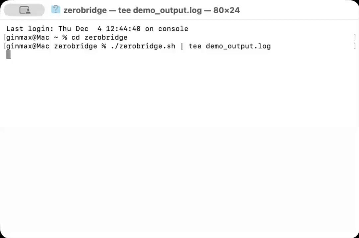The width and height of the screenshot is (359, 238).
Task: Click the 'cd zerobridge' command text
Action: point(99,37)
